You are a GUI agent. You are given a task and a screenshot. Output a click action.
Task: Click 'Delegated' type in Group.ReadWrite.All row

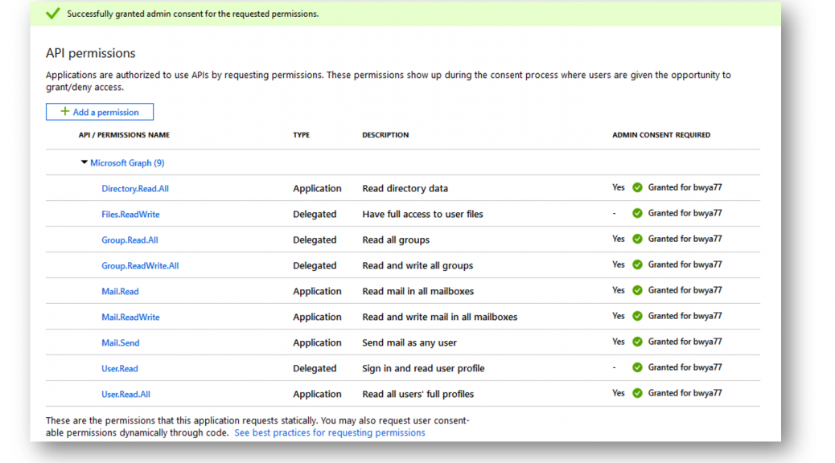click(x=315, y=265)
